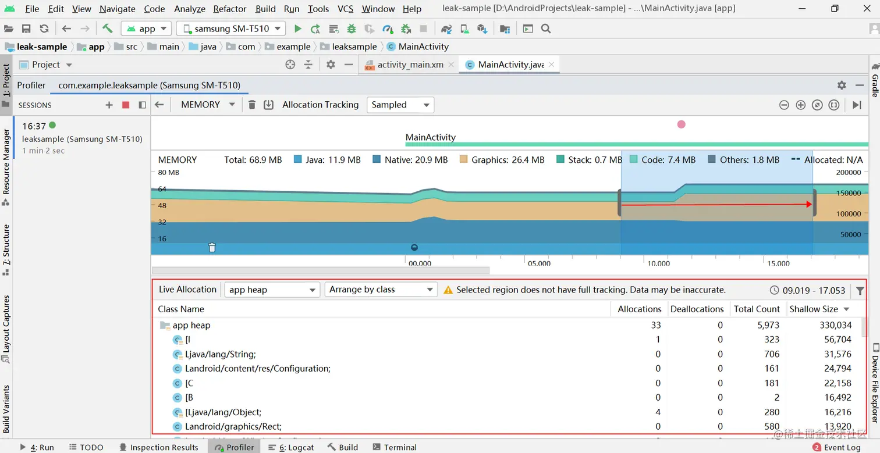Toggle the 1: Project tool window

(x=6, y=86)
